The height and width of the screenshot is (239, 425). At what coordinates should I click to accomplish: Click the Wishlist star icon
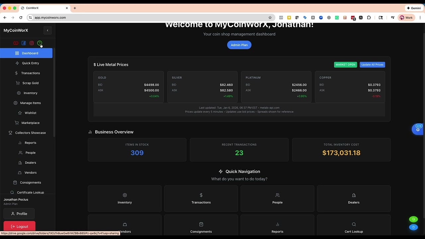(20, 113)
